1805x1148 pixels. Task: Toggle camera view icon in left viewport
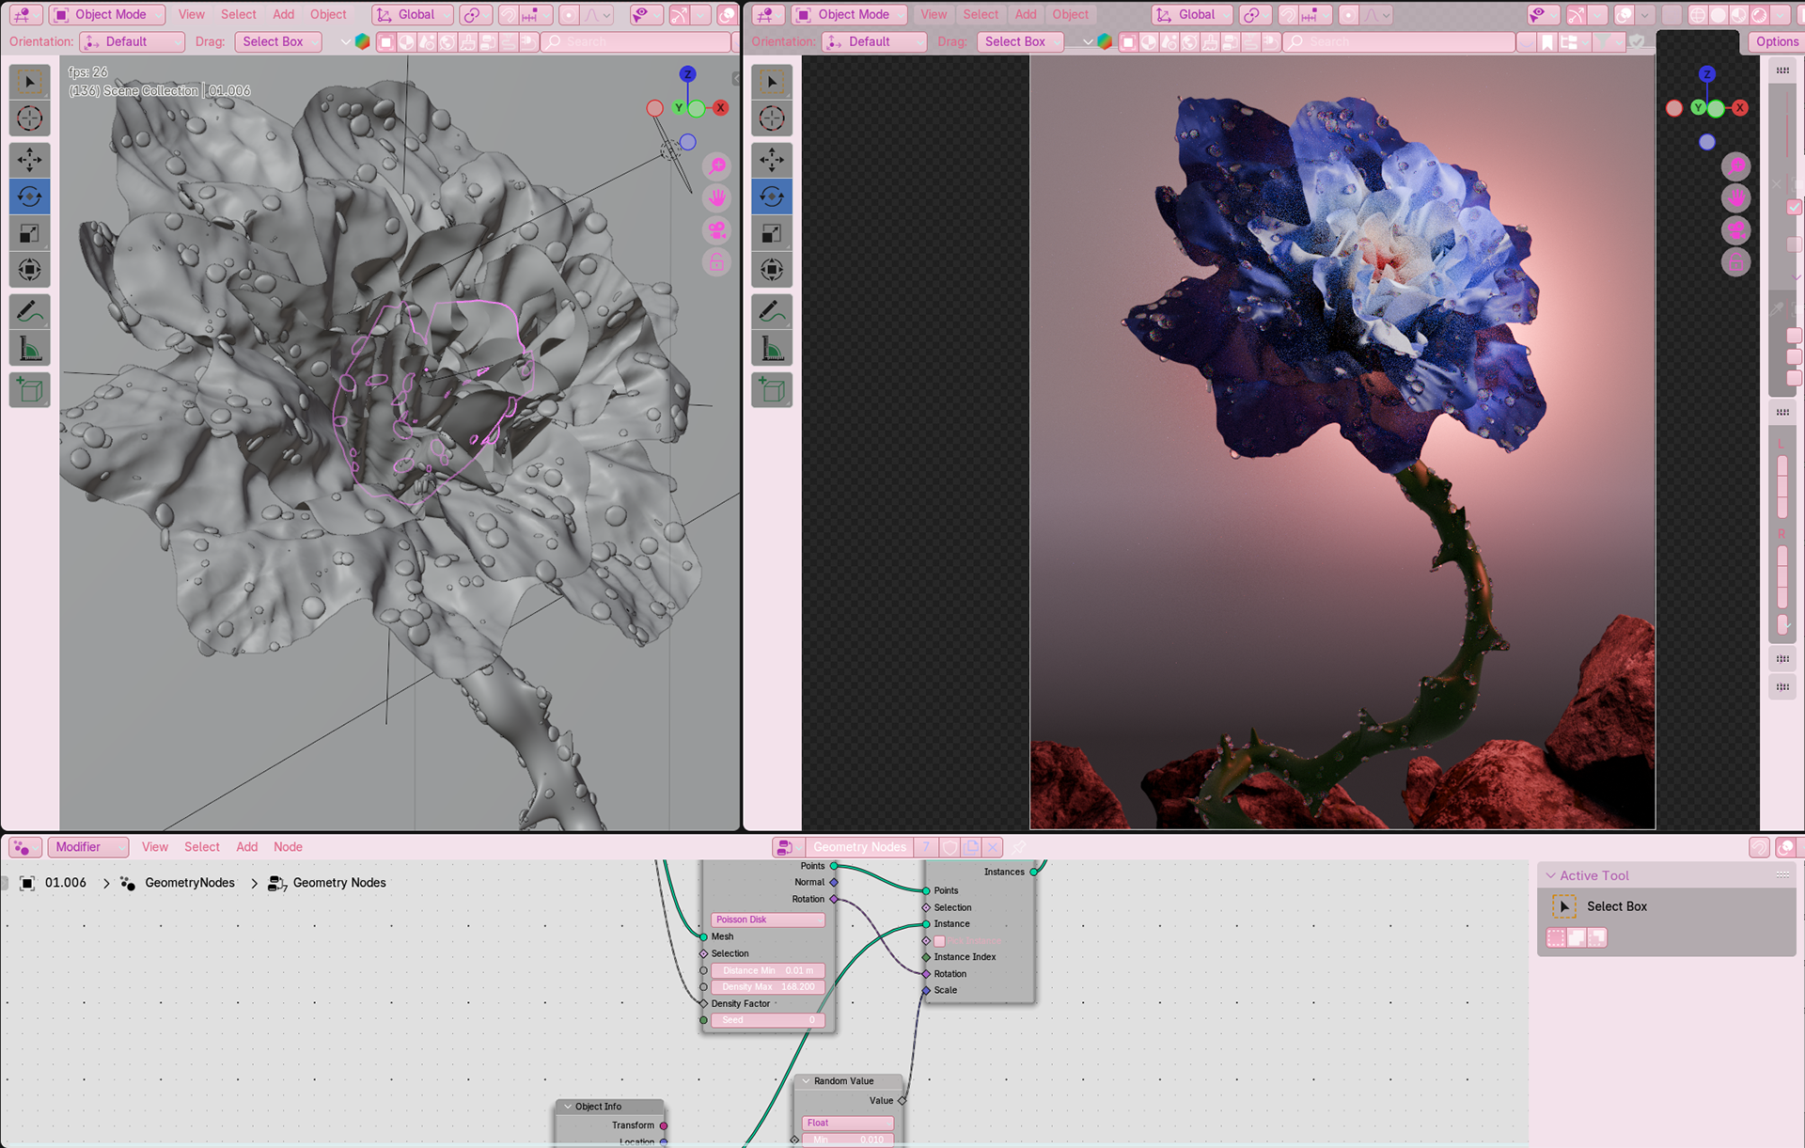[x=716, y=230]
